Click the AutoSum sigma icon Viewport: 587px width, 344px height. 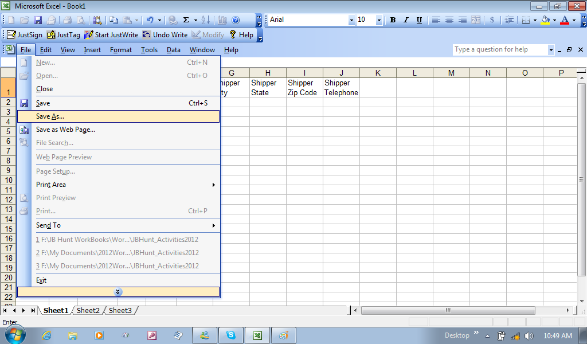click(186, 20)
